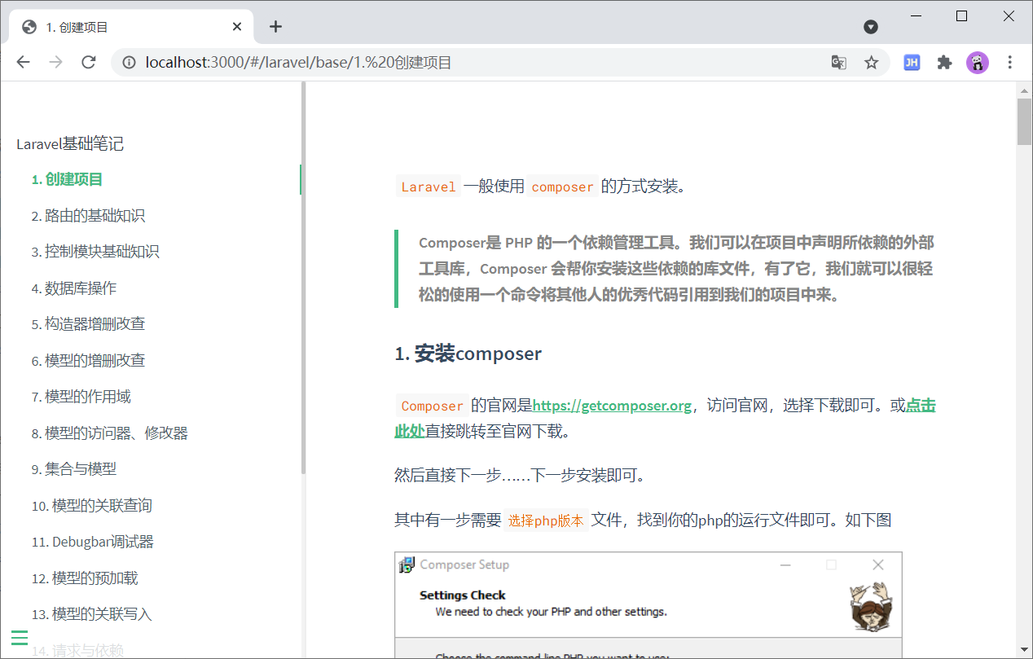Click the panda profile avatar

(977, 62)
